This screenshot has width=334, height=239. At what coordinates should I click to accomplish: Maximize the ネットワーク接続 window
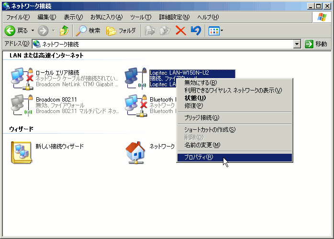[319, 6]
